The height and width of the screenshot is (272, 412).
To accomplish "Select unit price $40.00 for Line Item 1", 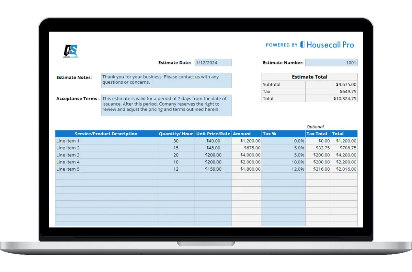I will pos(213,141).
